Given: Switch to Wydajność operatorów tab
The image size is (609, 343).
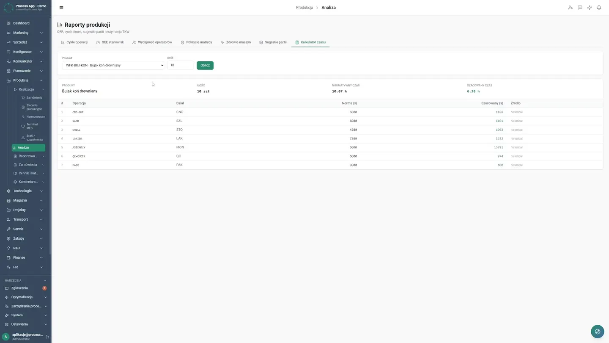Looking at the screenshot, I should click(152, 42).
